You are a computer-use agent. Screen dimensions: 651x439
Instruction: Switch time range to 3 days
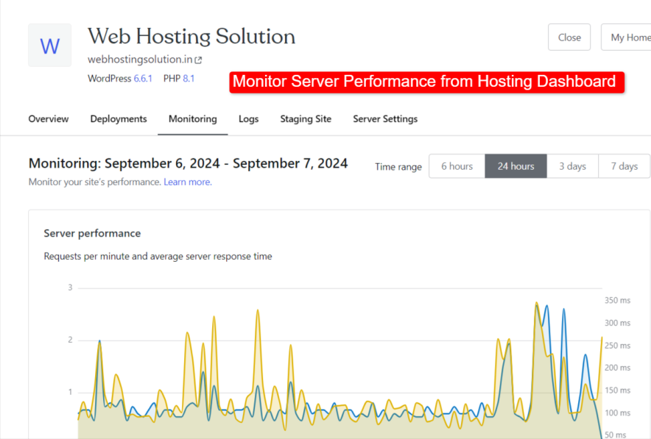[x=573, y=166]
